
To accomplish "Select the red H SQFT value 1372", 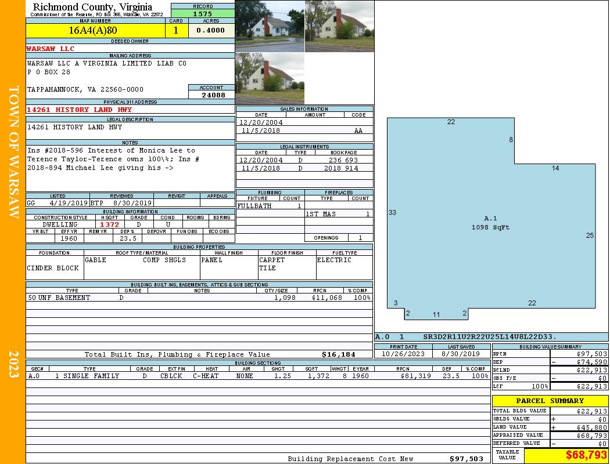I will pyautogui.click(x=109, y=224).
